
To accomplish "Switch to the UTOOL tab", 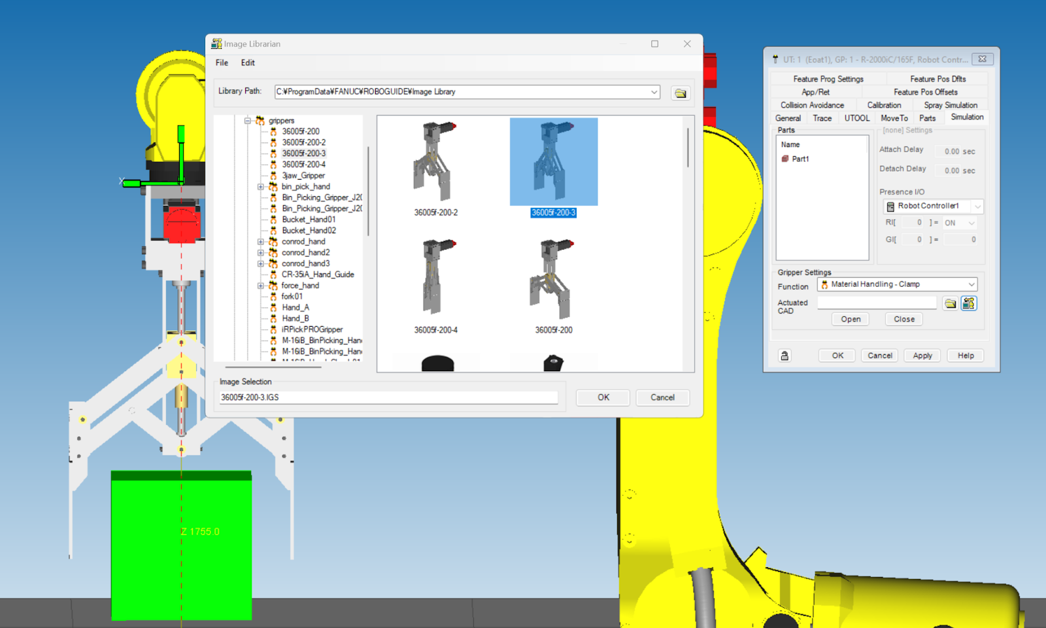I will coord(856,118).
